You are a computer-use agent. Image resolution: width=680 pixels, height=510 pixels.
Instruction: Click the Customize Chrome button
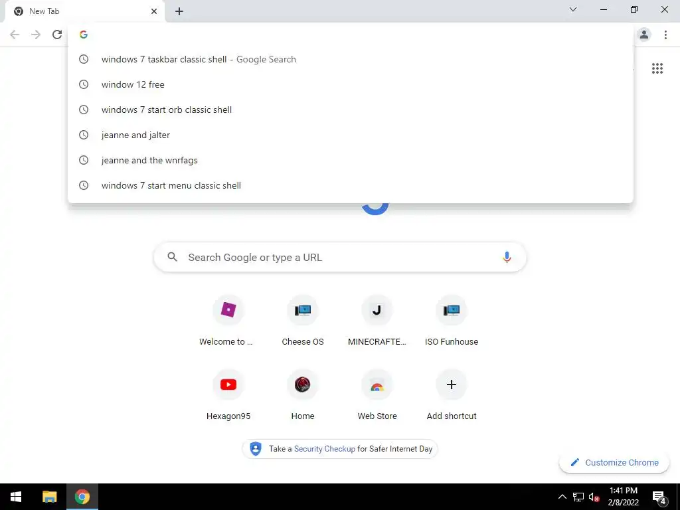(x=614, y=462)
